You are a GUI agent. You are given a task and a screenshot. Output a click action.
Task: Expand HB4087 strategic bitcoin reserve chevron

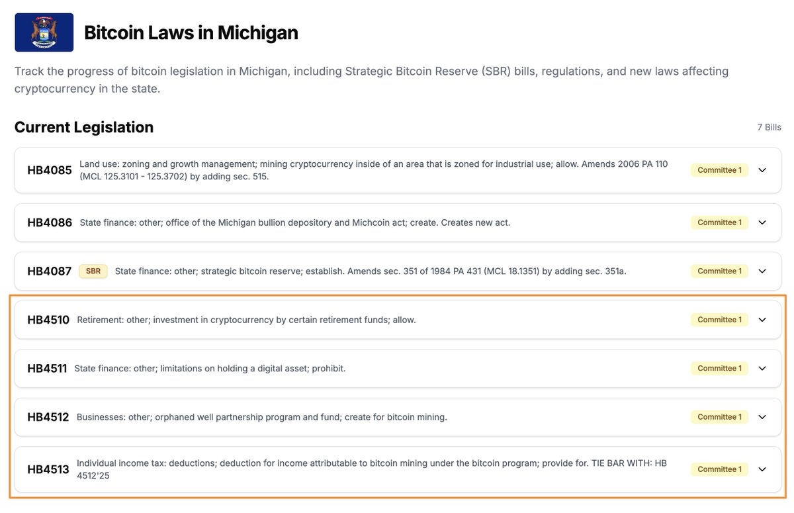pyautogui.click(x=762, y=271)
